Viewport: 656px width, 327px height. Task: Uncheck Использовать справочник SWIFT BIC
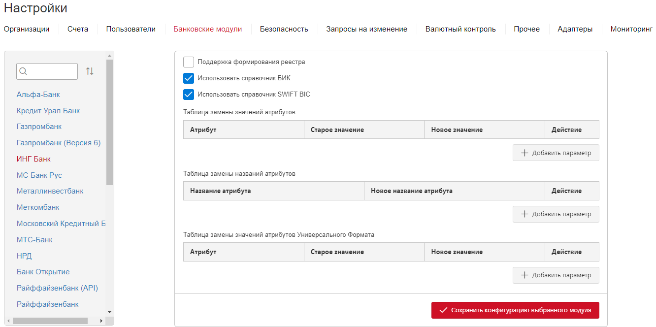pyautogui.click(x=189, y=95)
